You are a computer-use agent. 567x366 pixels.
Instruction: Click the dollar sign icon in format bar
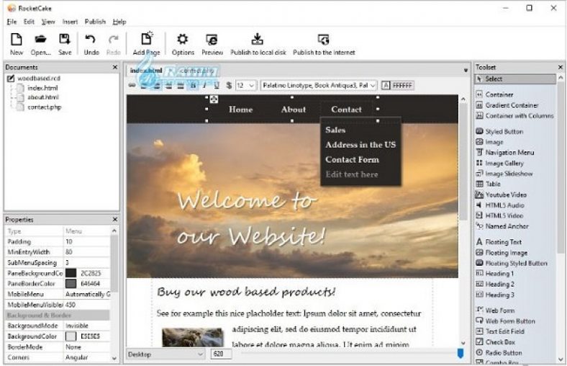(x=229, y=86)
